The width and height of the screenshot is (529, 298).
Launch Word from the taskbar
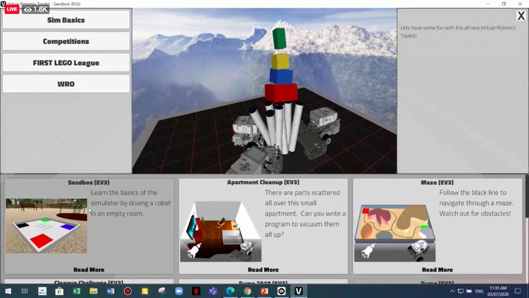pyautogui.click(x=111, y=291)
